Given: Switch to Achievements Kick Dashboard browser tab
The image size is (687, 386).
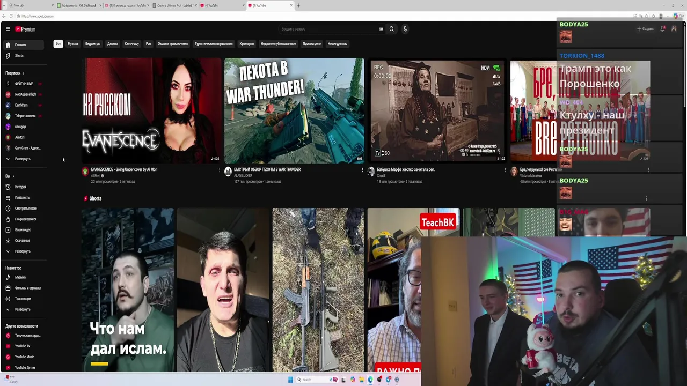Looking at the screenshot, I should click(78, 5).
